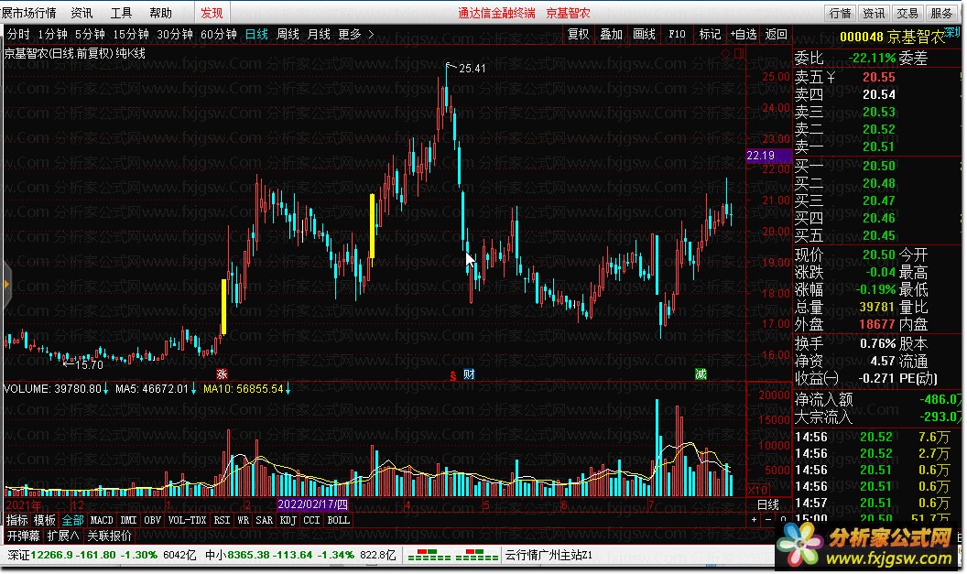Viewport: 967px width, 574px height.
Task: Switch to 月线 monthly chart
Action: click(x=319, y=35)
